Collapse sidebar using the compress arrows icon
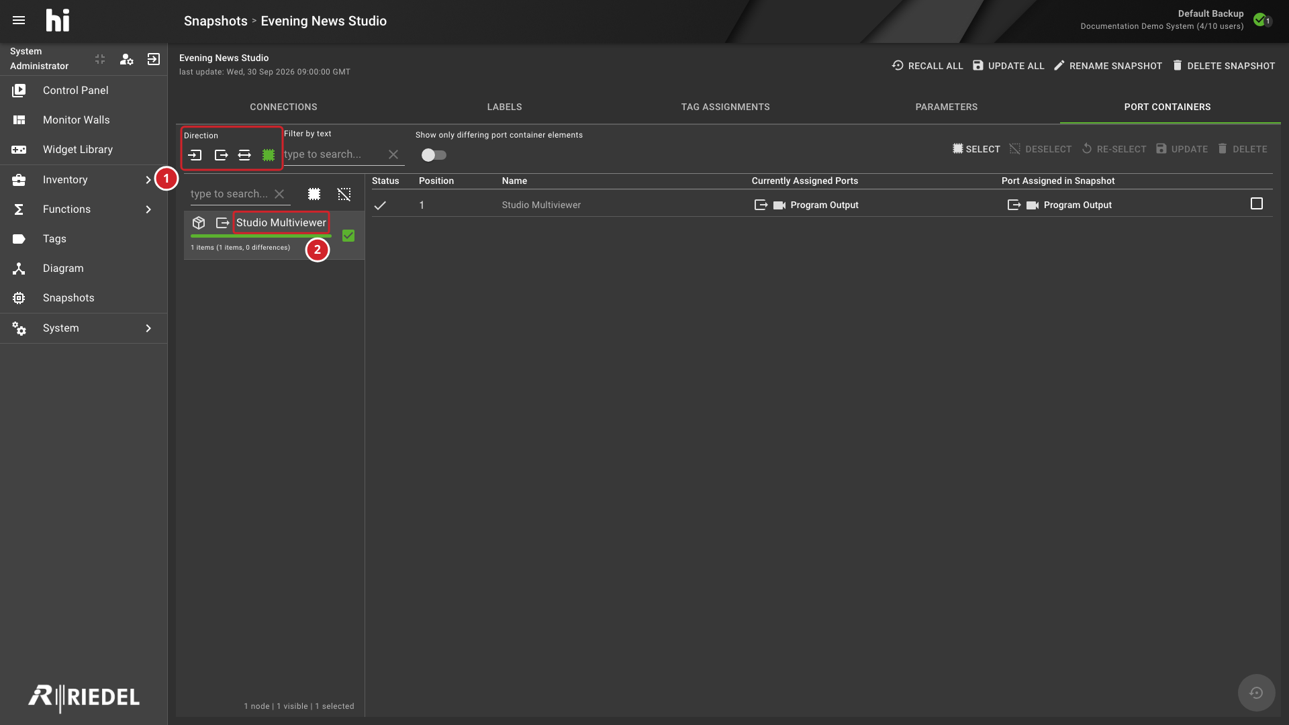This screenshot has width=1289, height=725. point(100,59)
